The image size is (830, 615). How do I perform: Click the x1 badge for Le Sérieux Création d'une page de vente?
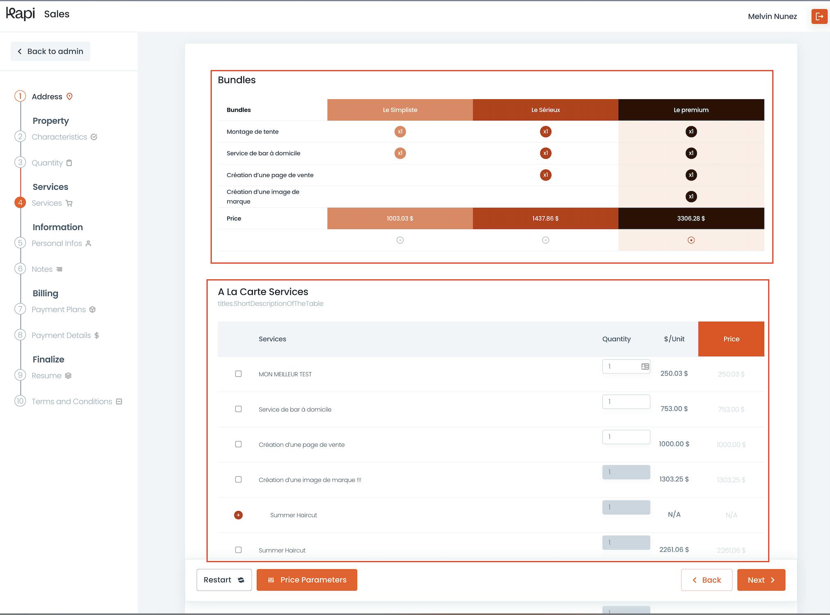point(546,175)
